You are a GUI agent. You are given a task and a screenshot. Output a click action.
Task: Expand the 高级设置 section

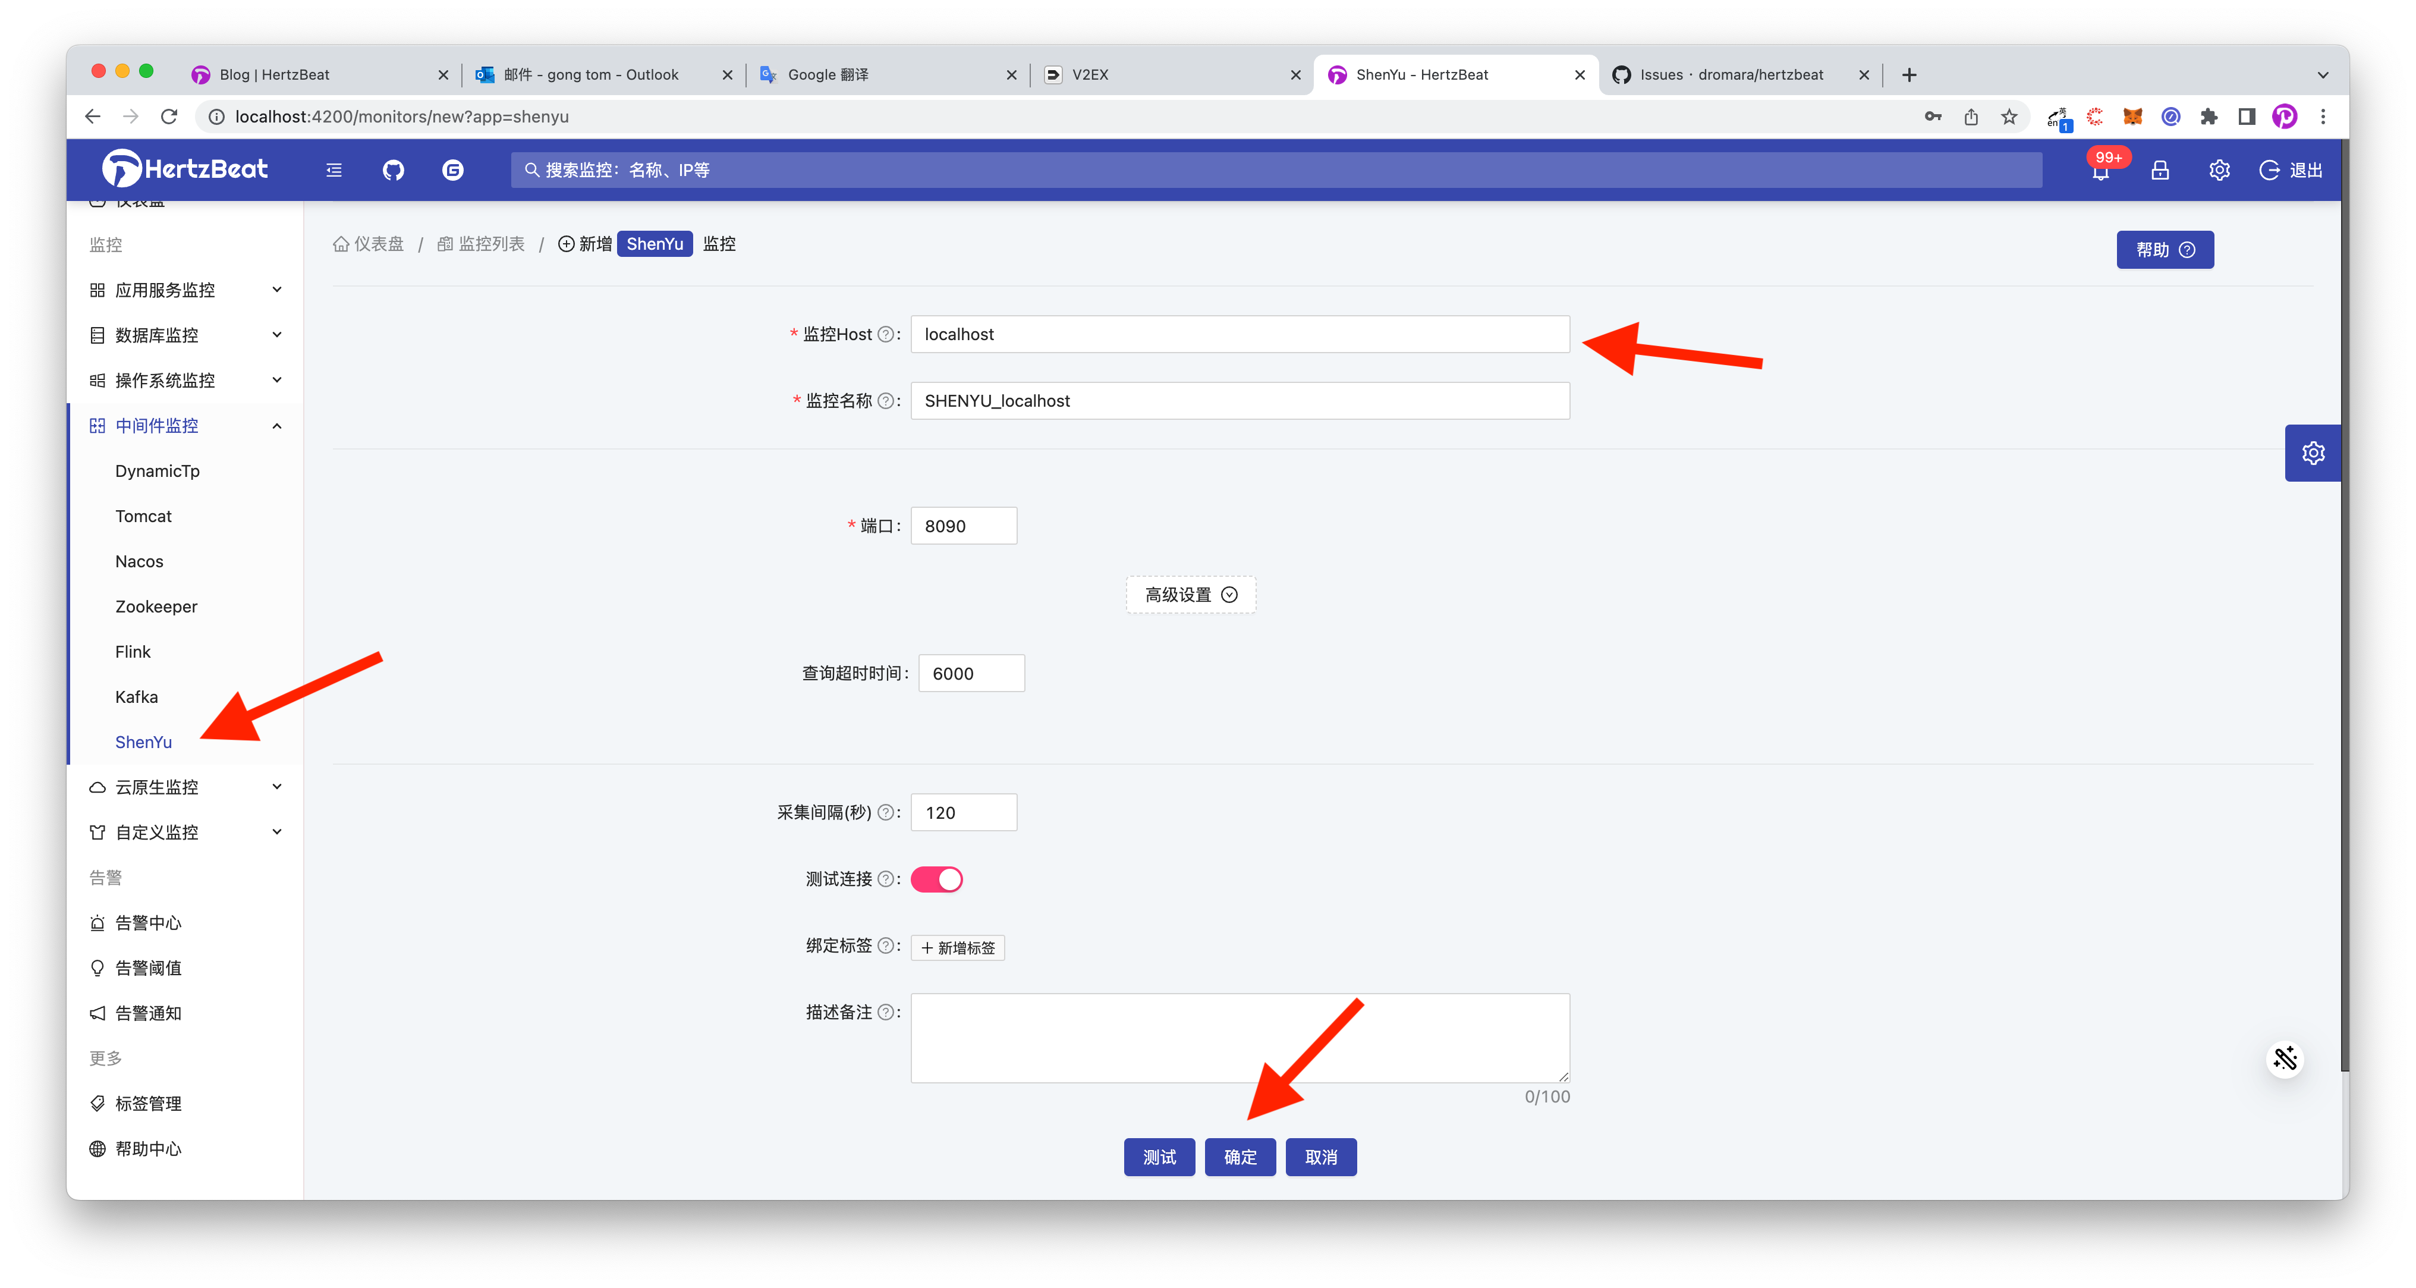point(1190,595)
